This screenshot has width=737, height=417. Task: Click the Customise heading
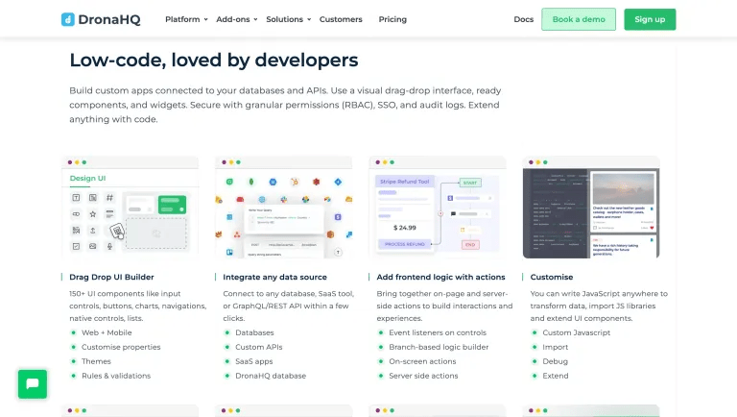[x=552, y=278]
